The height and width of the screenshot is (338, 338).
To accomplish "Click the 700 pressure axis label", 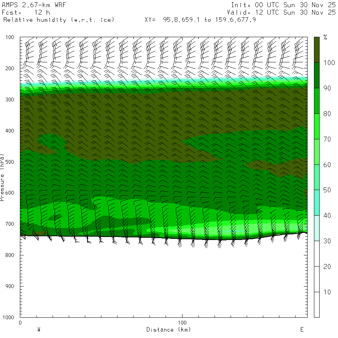I will pyautogui.click(x=10, y=224).
